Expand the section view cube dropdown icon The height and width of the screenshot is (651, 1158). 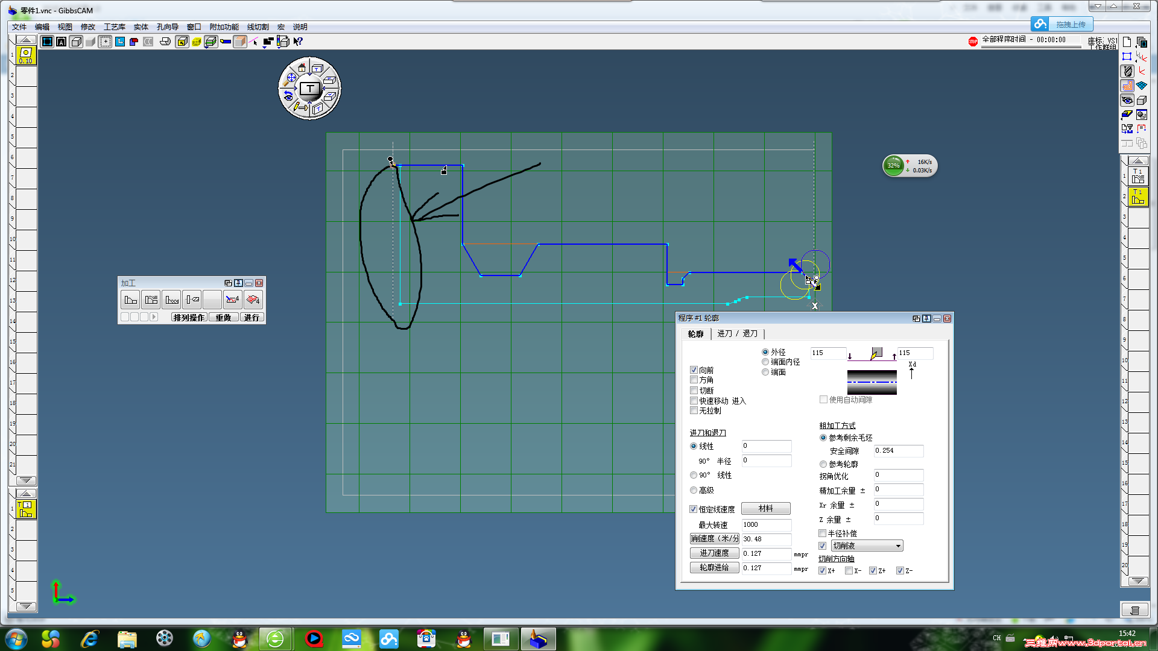click(x=210, y=42)
